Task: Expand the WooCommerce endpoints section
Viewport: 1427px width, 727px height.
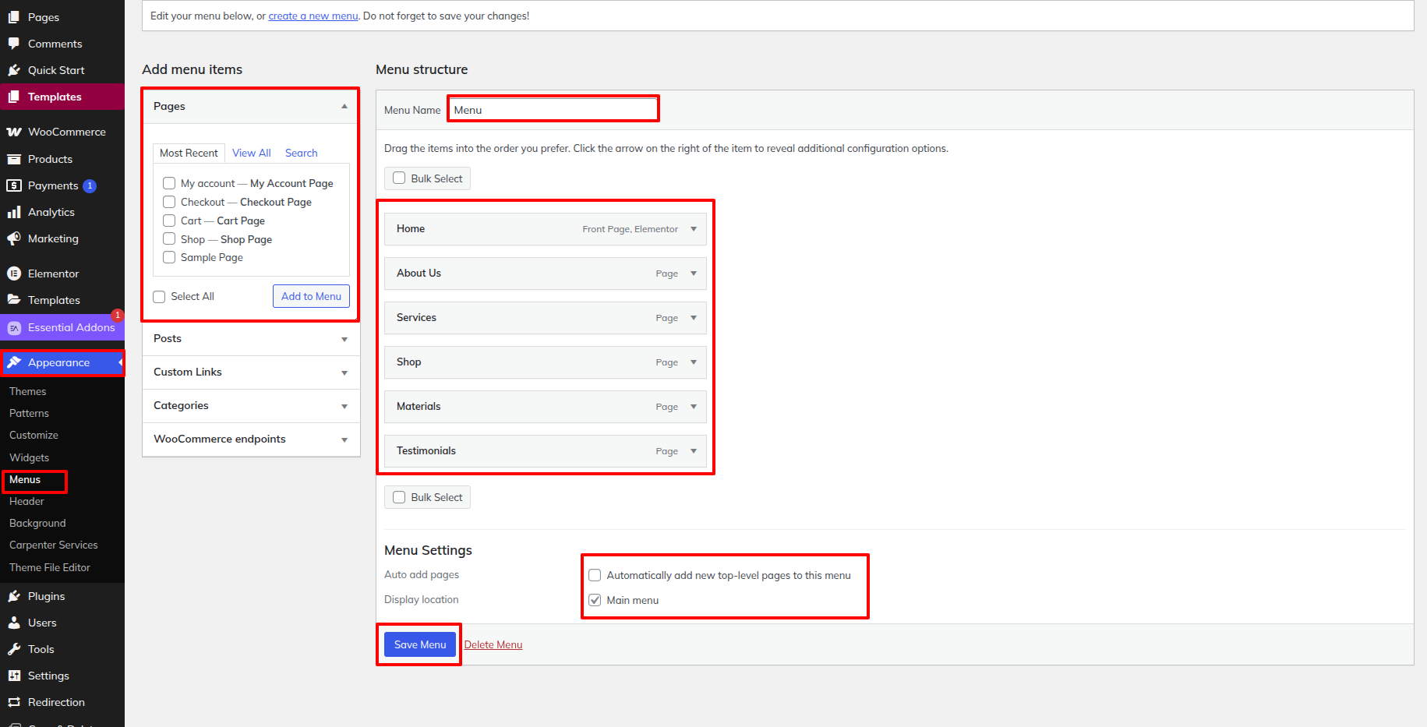Action: pos(344,439)
